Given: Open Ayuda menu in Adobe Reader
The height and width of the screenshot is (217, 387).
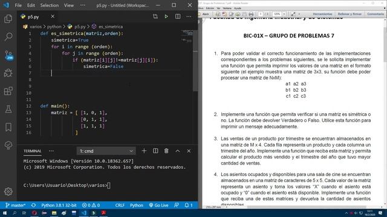Looking at the screenshot, I should pos(238,8).
